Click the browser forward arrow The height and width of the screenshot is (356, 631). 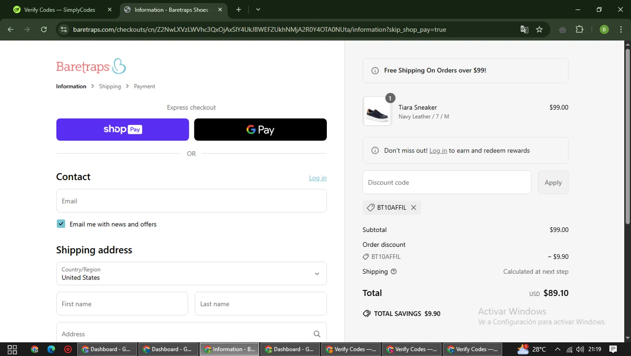coord(27,29)
